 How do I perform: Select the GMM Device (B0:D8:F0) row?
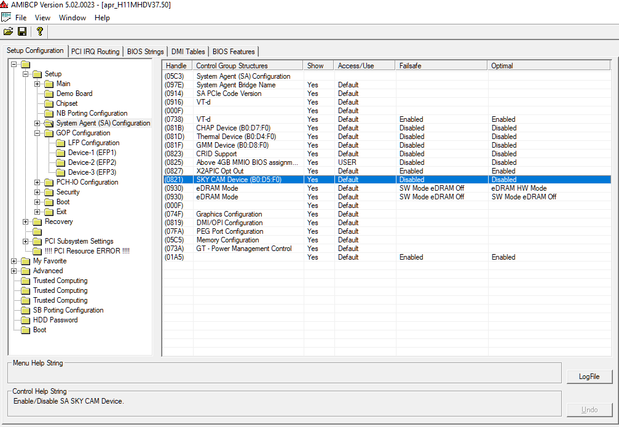point(387,145)
